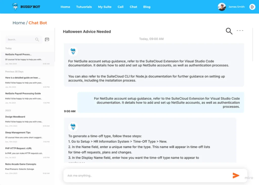Click the 'Today' sidebar section label
The width and height of the screenshot is (259, 185).
tap(8, 48)
